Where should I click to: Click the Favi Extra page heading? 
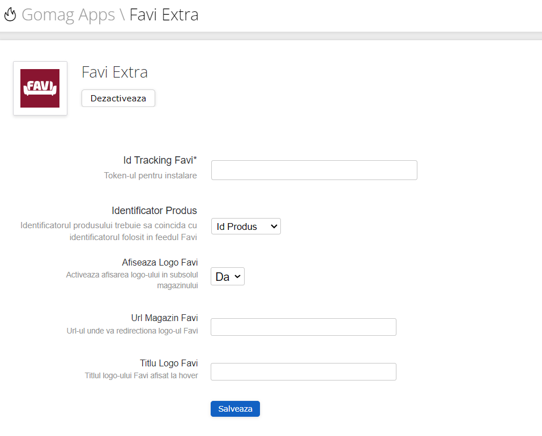114,72
